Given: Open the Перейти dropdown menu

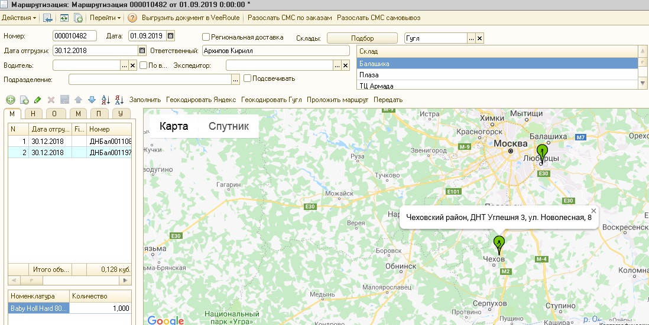Looking at the screenshot, I should (105, 18).
